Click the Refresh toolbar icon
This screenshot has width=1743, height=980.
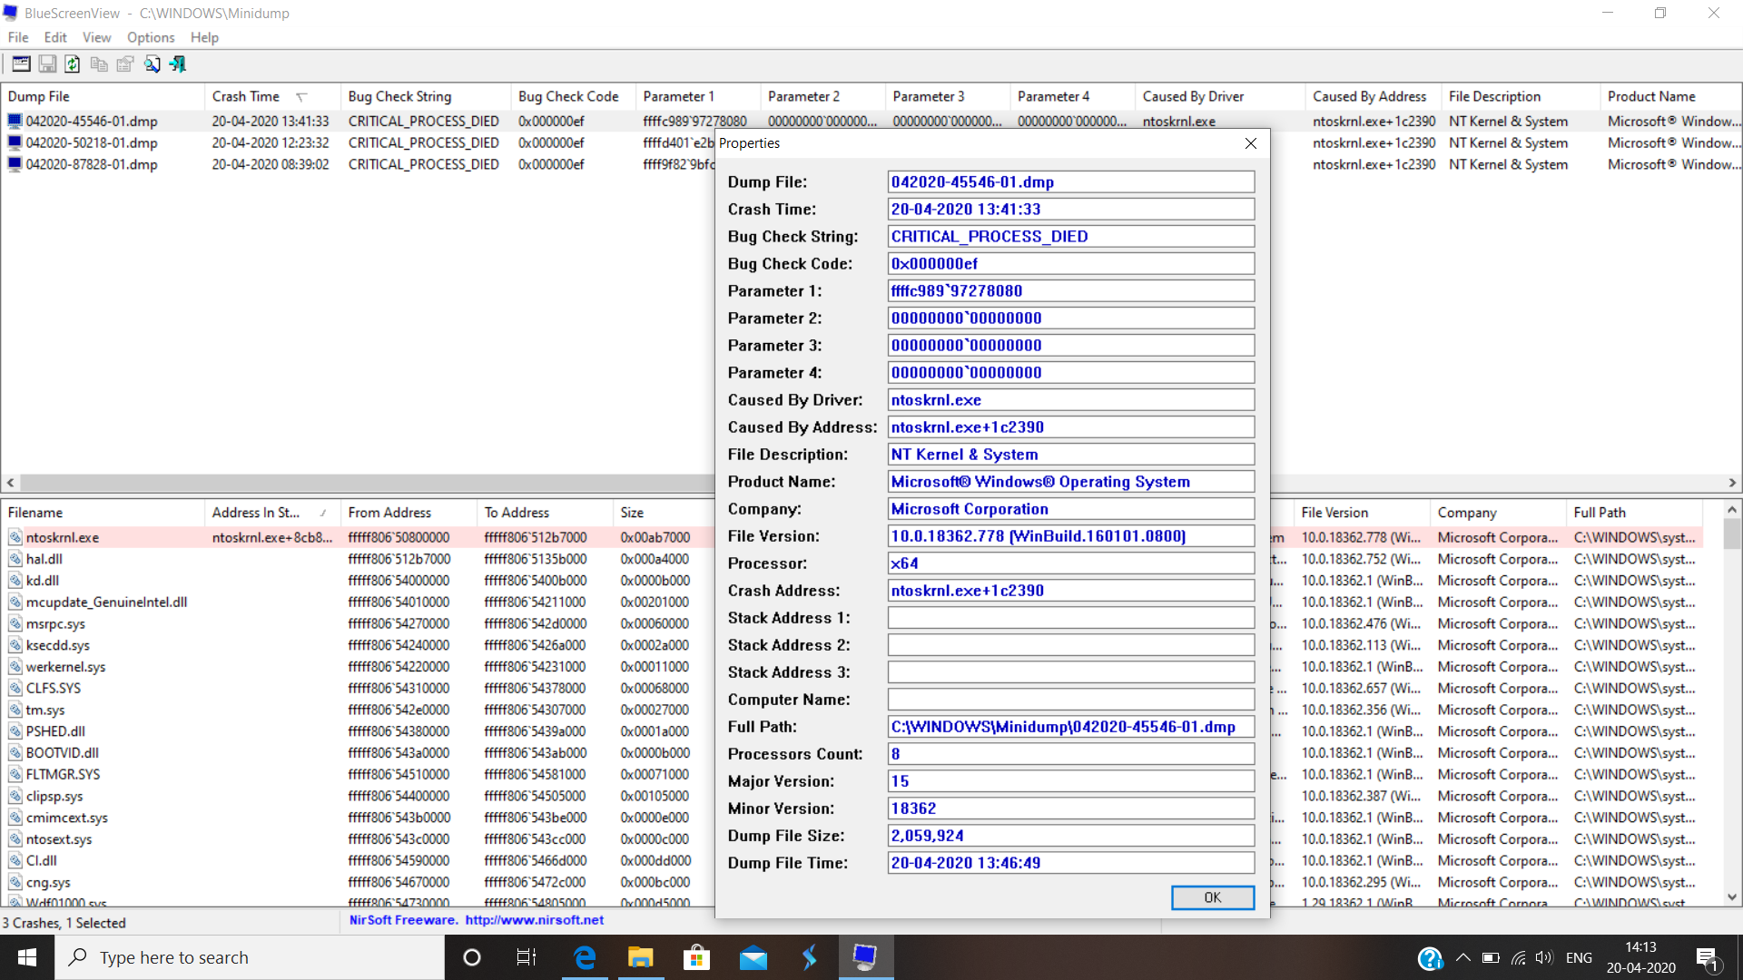73,64
